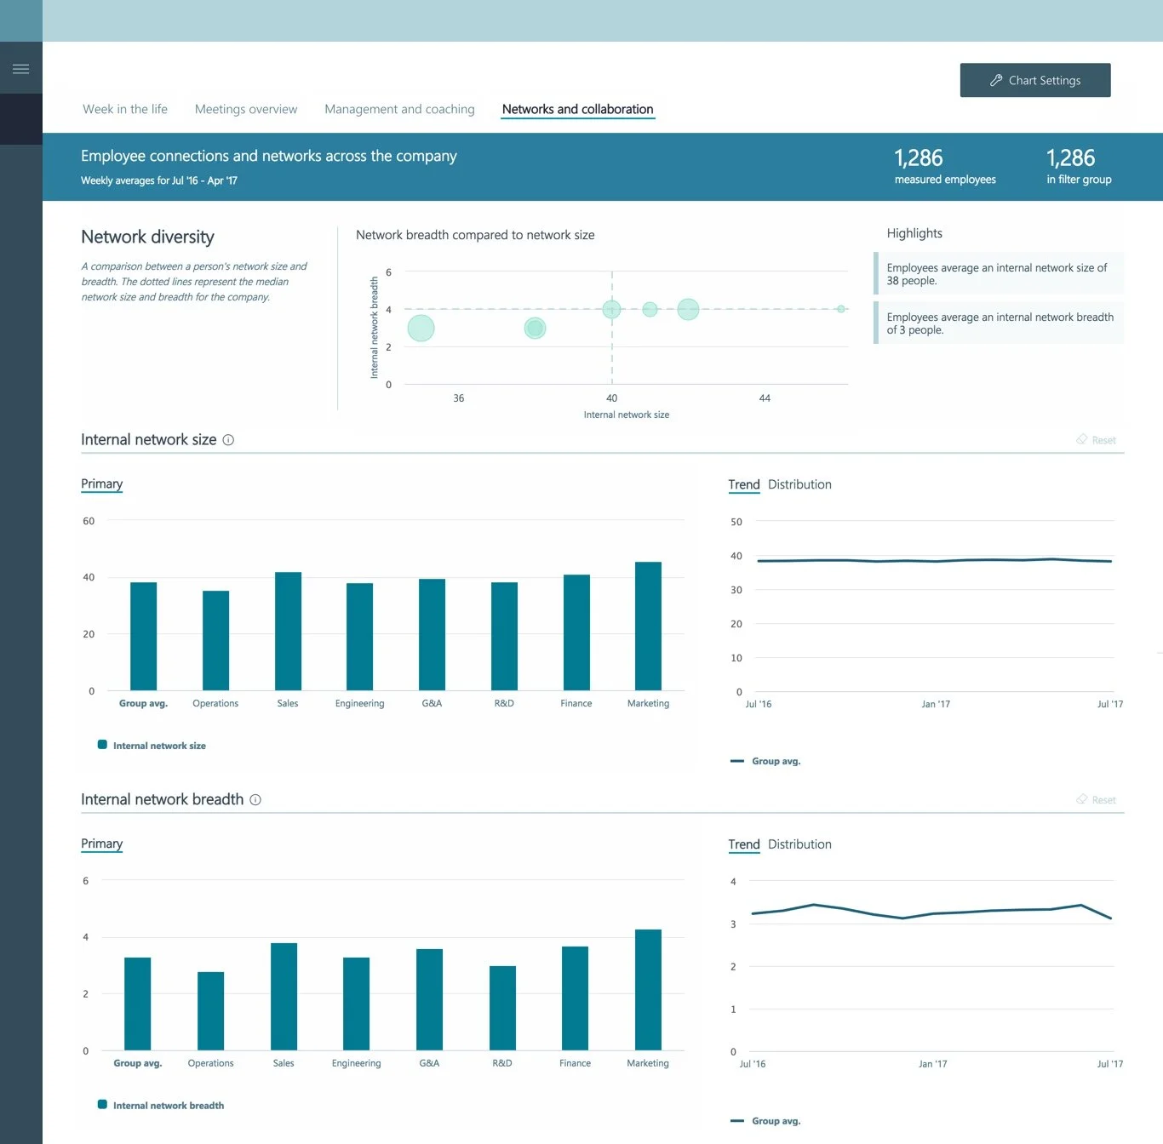Click the Chart Settings button
1163x1144 pixels.
coord(1035,80)
